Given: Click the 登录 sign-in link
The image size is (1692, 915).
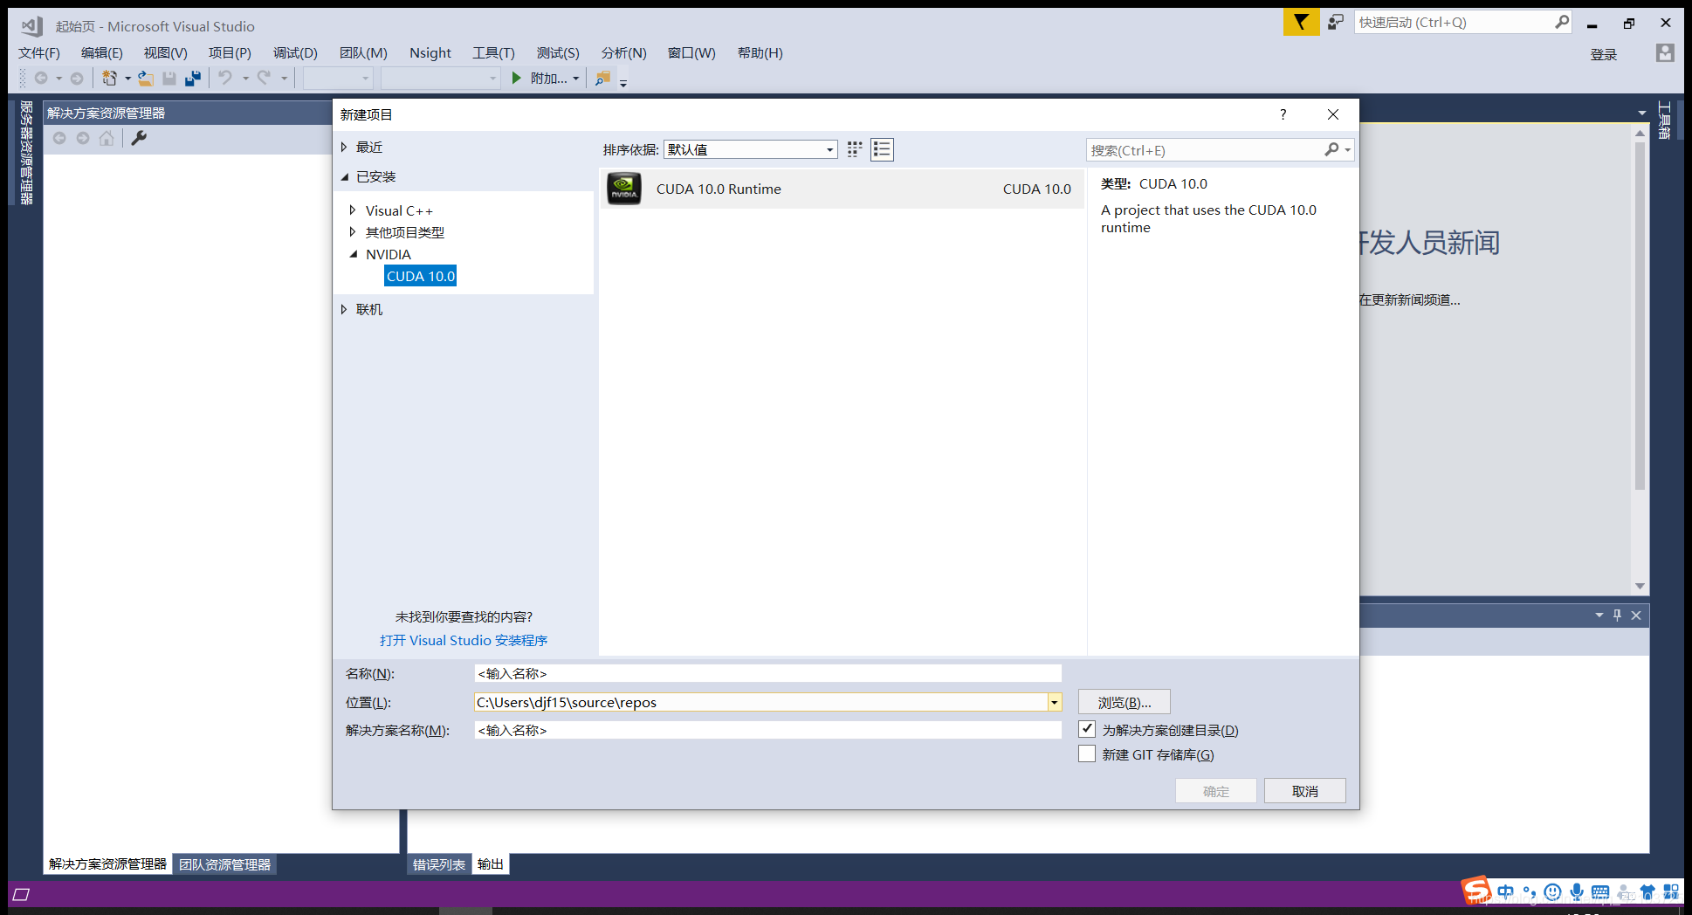Looking at the screenshot, I should [1604, 54].
